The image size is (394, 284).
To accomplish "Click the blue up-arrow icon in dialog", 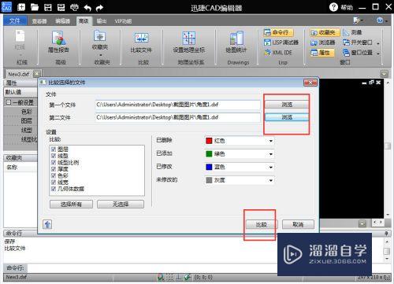I will click(47, 224).
